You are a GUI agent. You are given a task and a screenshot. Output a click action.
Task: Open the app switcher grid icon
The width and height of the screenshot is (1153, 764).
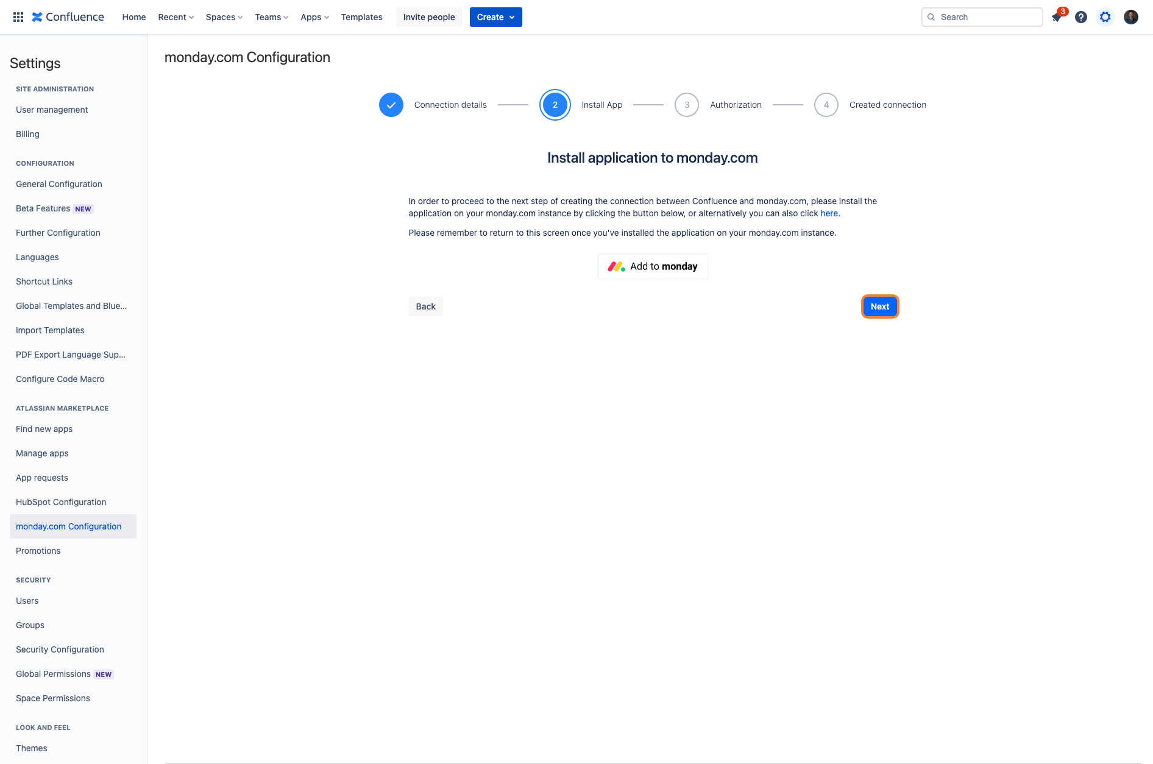point(18,17)
